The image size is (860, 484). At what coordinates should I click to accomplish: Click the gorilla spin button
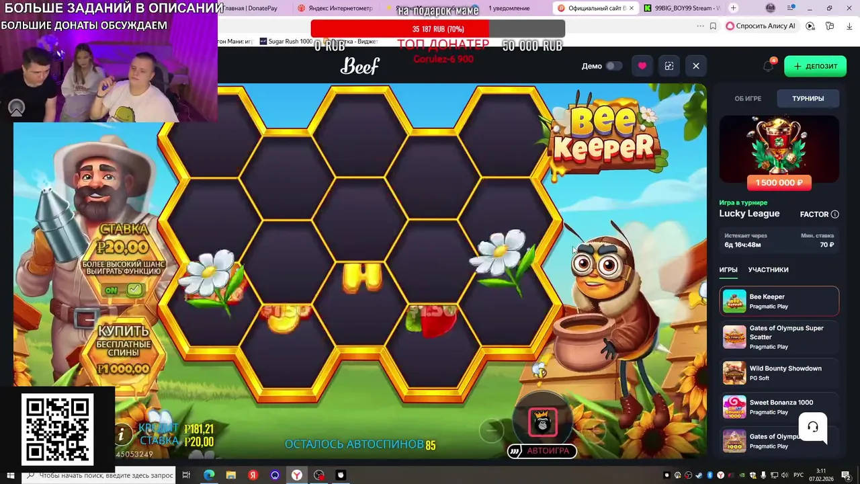coord(543,421)
